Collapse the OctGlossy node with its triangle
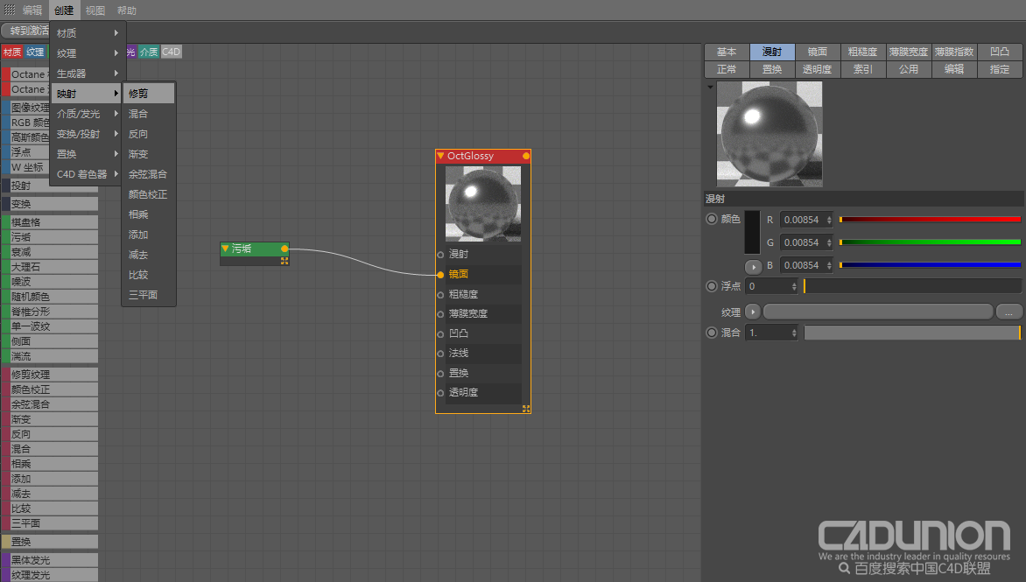Screen dimensions: 1026x582 440,156
